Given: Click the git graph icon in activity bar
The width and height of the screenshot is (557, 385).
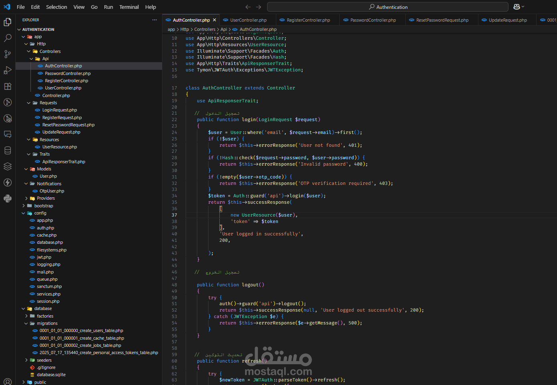Looking at the screenshot, I should pos(8,102).
